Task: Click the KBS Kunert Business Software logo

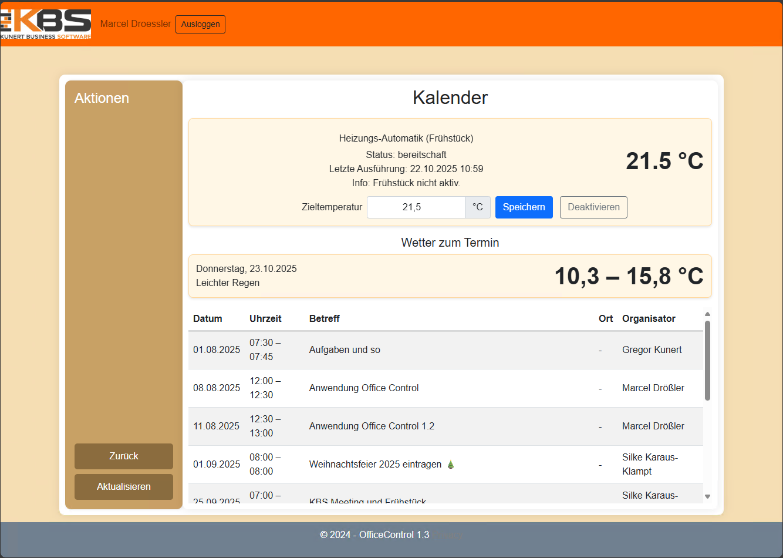Action: click(x=46, y=24)
